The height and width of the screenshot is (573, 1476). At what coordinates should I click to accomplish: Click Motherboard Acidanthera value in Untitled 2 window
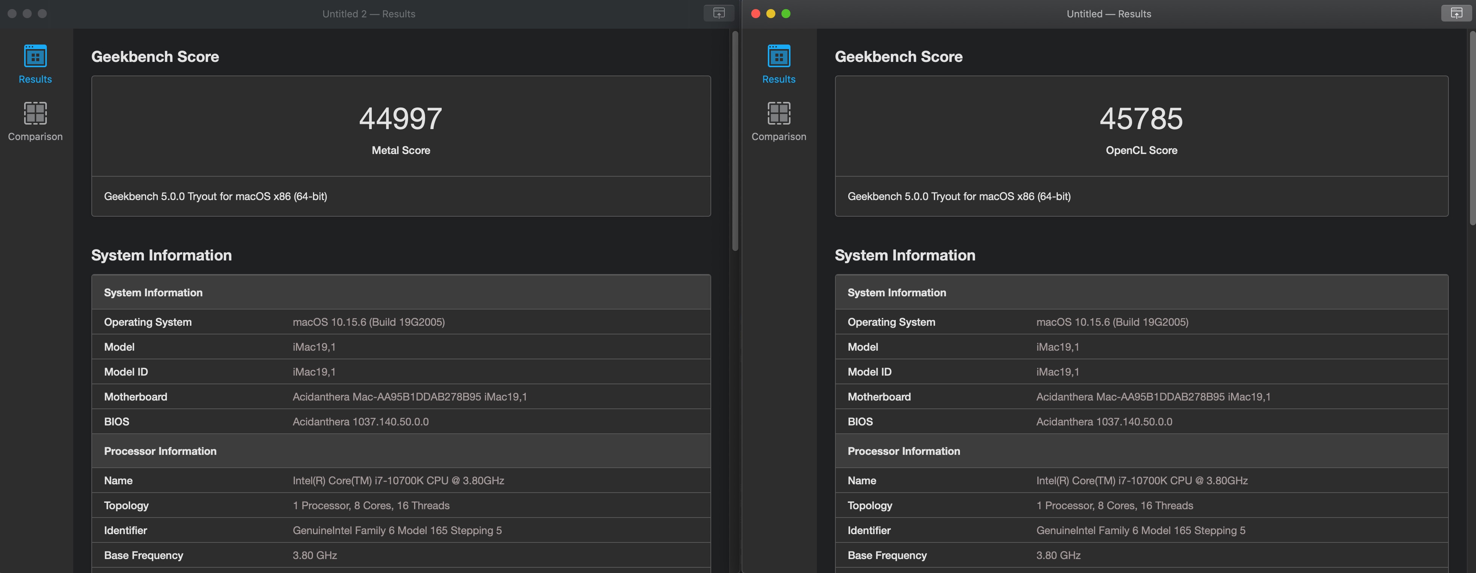point(410,396)
